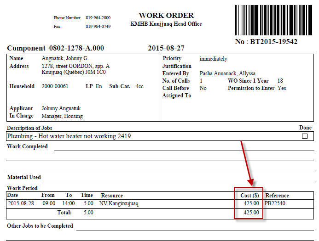
Task: Click the fax number 819 964-0749
Action: [x=98, y=27]
